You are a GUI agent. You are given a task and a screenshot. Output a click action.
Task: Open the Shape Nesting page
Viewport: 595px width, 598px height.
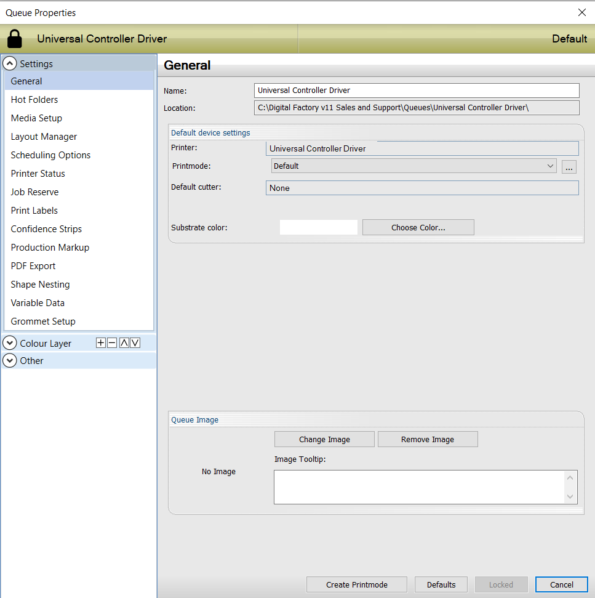40,285
